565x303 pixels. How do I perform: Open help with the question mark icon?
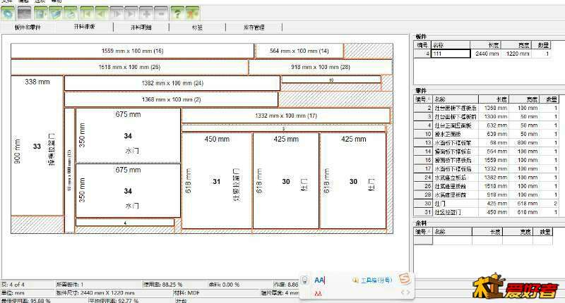coord(177,13)
